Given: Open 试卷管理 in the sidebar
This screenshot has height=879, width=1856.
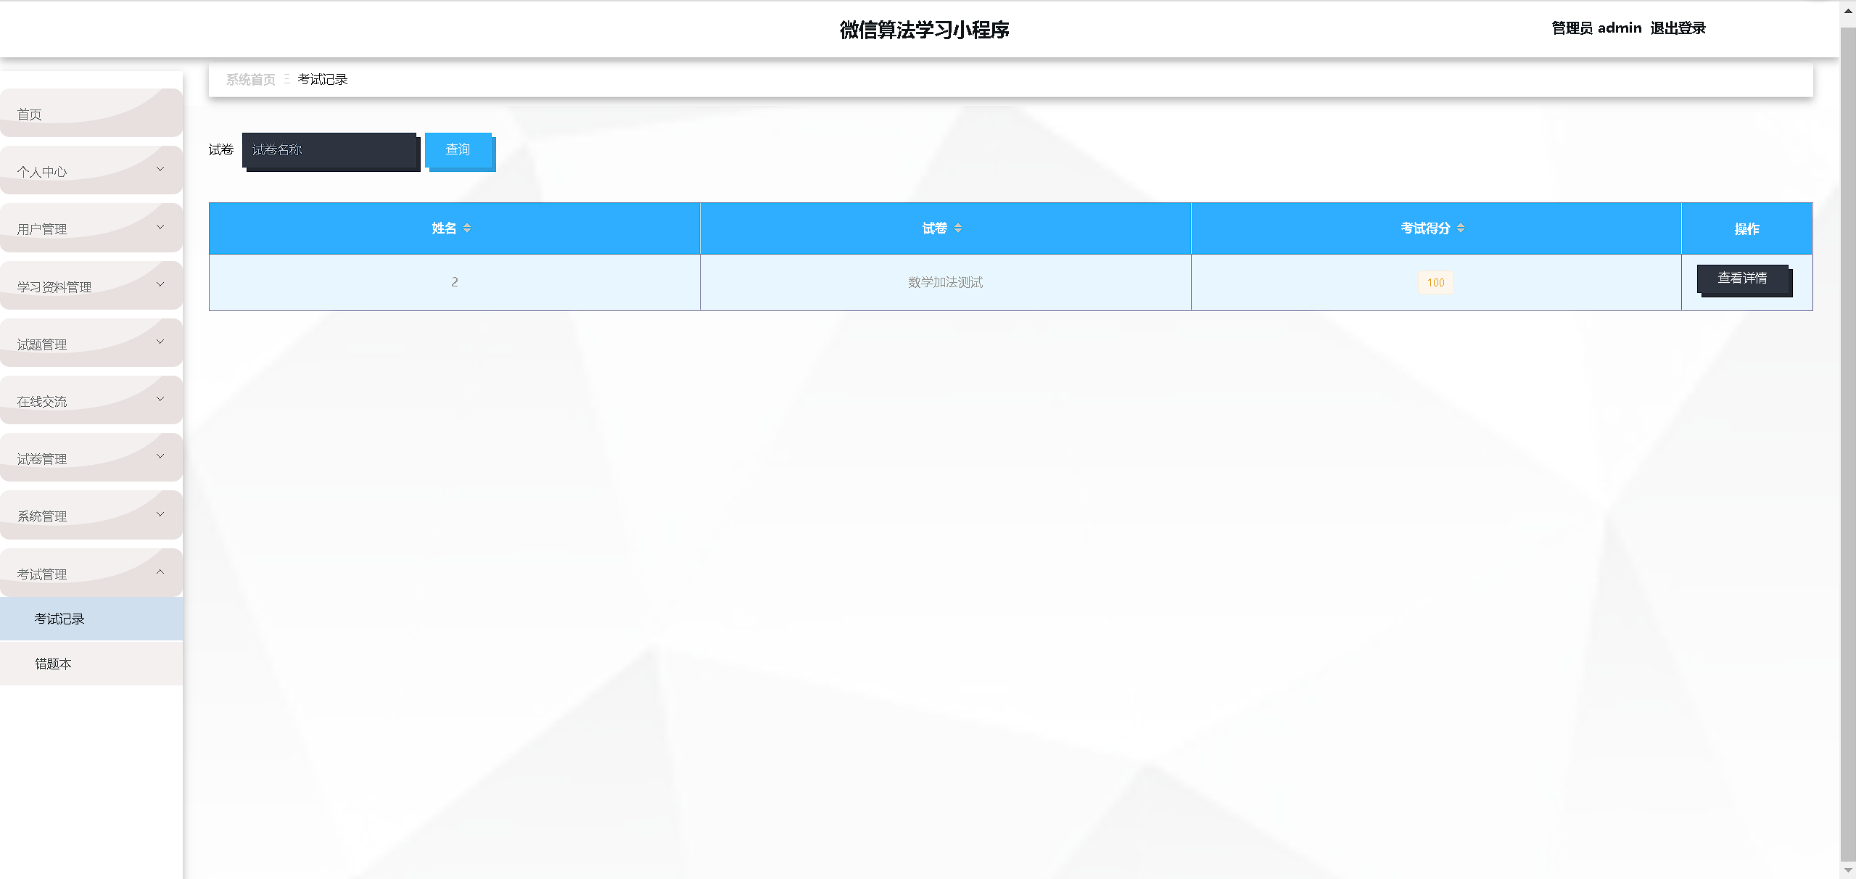Looking at the screenshot, I should pyautogui.click(x=91, y=457).
